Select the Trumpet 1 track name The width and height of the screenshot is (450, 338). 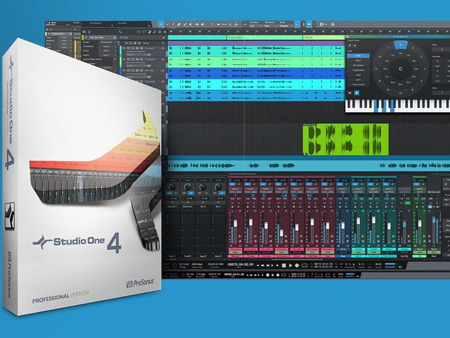(150, 48)
